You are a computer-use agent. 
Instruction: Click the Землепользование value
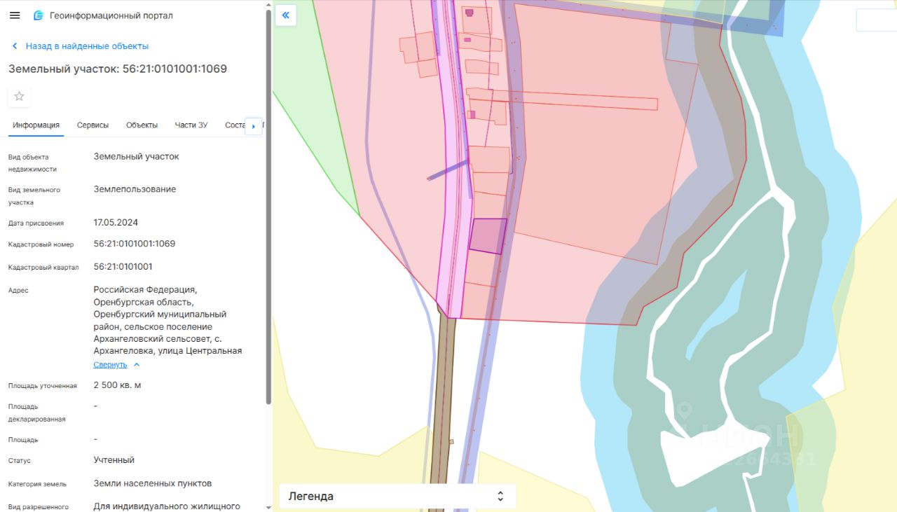(135, 189)
